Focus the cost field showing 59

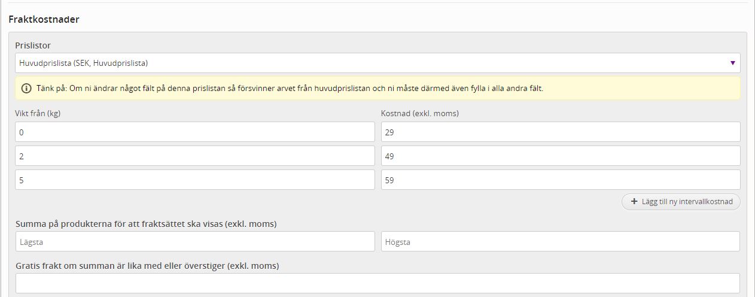click(560, 180)
